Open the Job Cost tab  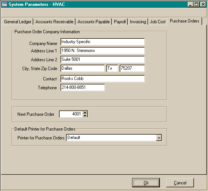[158, 22]
